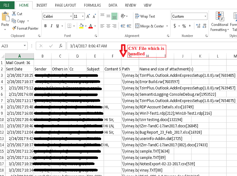Open the Calibri font name dropdown
The image size is (237, 176).
click(x=71, y=16)
